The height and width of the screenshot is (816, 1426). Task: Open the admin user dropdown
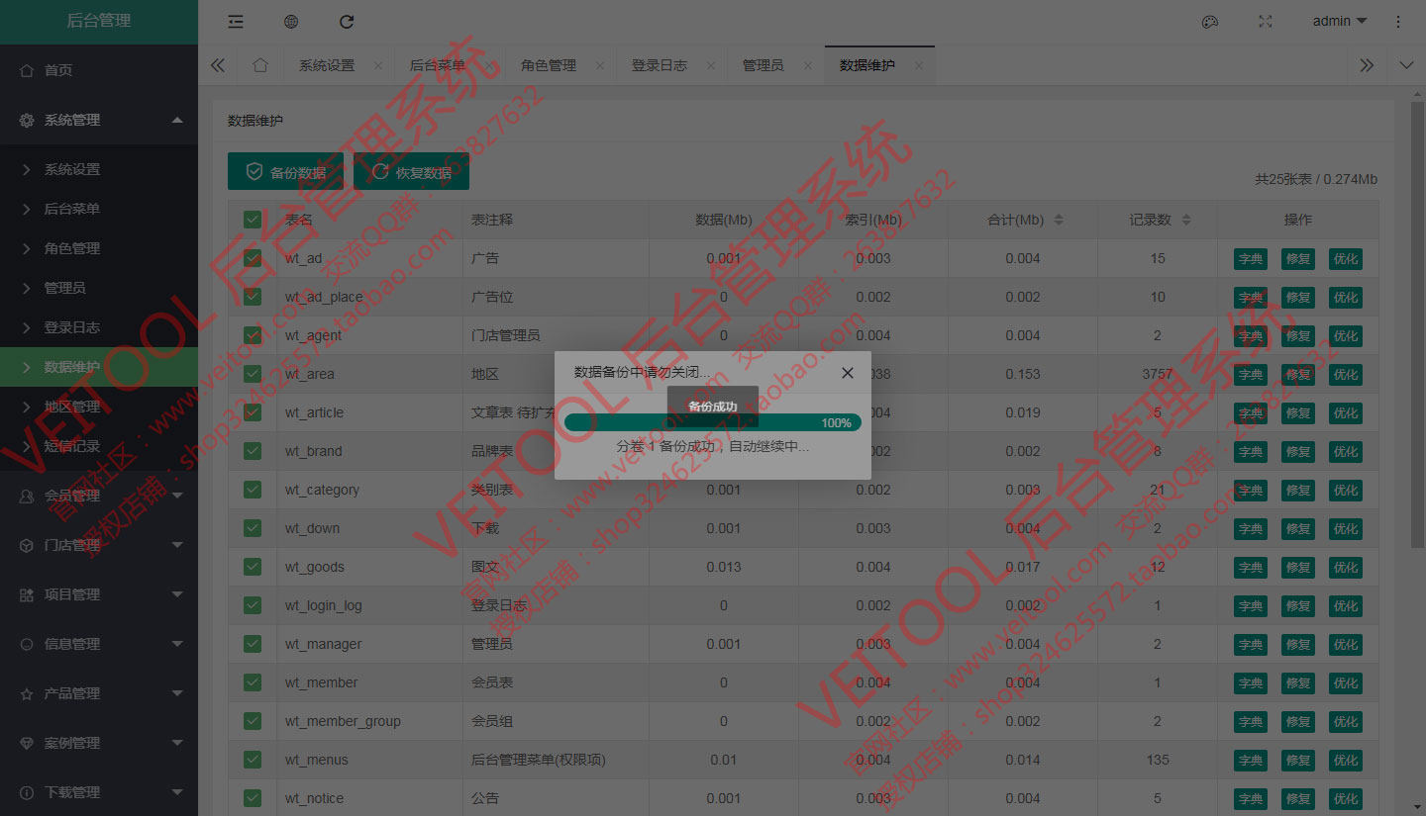1340,22
